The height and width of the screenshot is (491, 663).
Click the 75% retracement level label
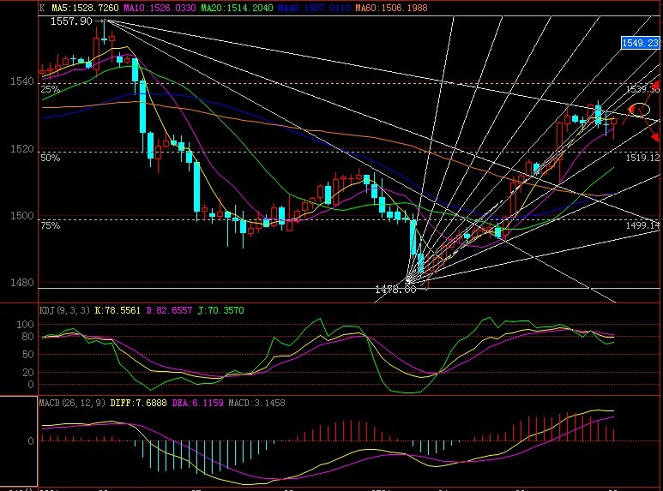pos(50,225)
